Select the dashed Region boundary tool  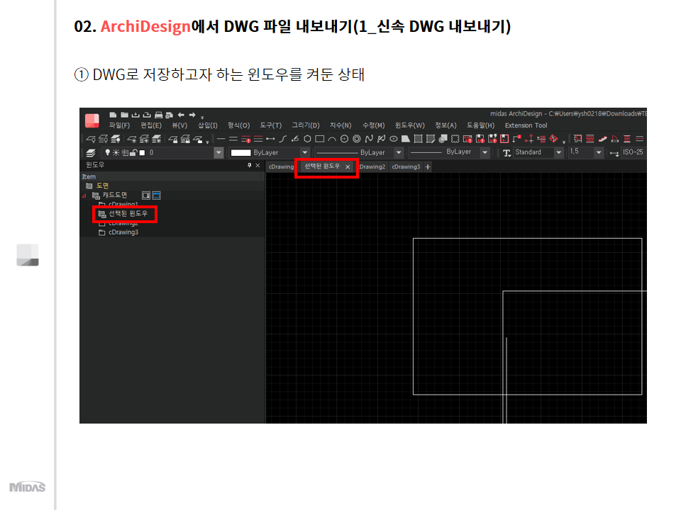tap(455, 140)
